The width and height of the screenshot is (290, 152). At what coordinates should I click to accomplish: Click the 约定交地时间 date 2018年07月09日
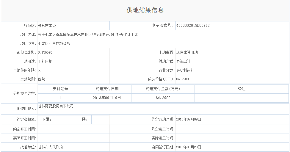[x=189, y=120]
